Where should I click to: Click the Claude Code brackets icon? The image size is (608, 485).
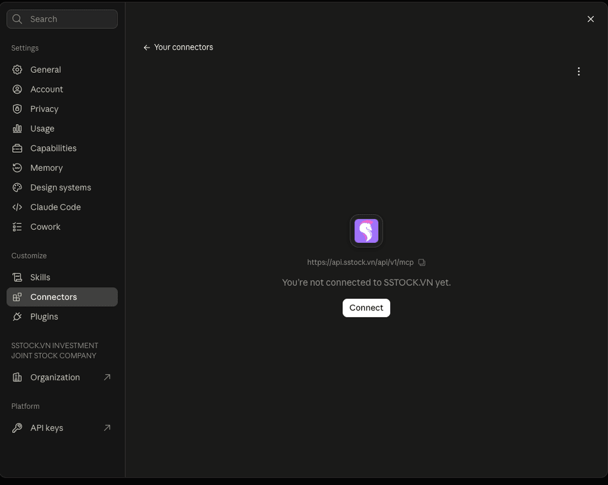[17, 207]
